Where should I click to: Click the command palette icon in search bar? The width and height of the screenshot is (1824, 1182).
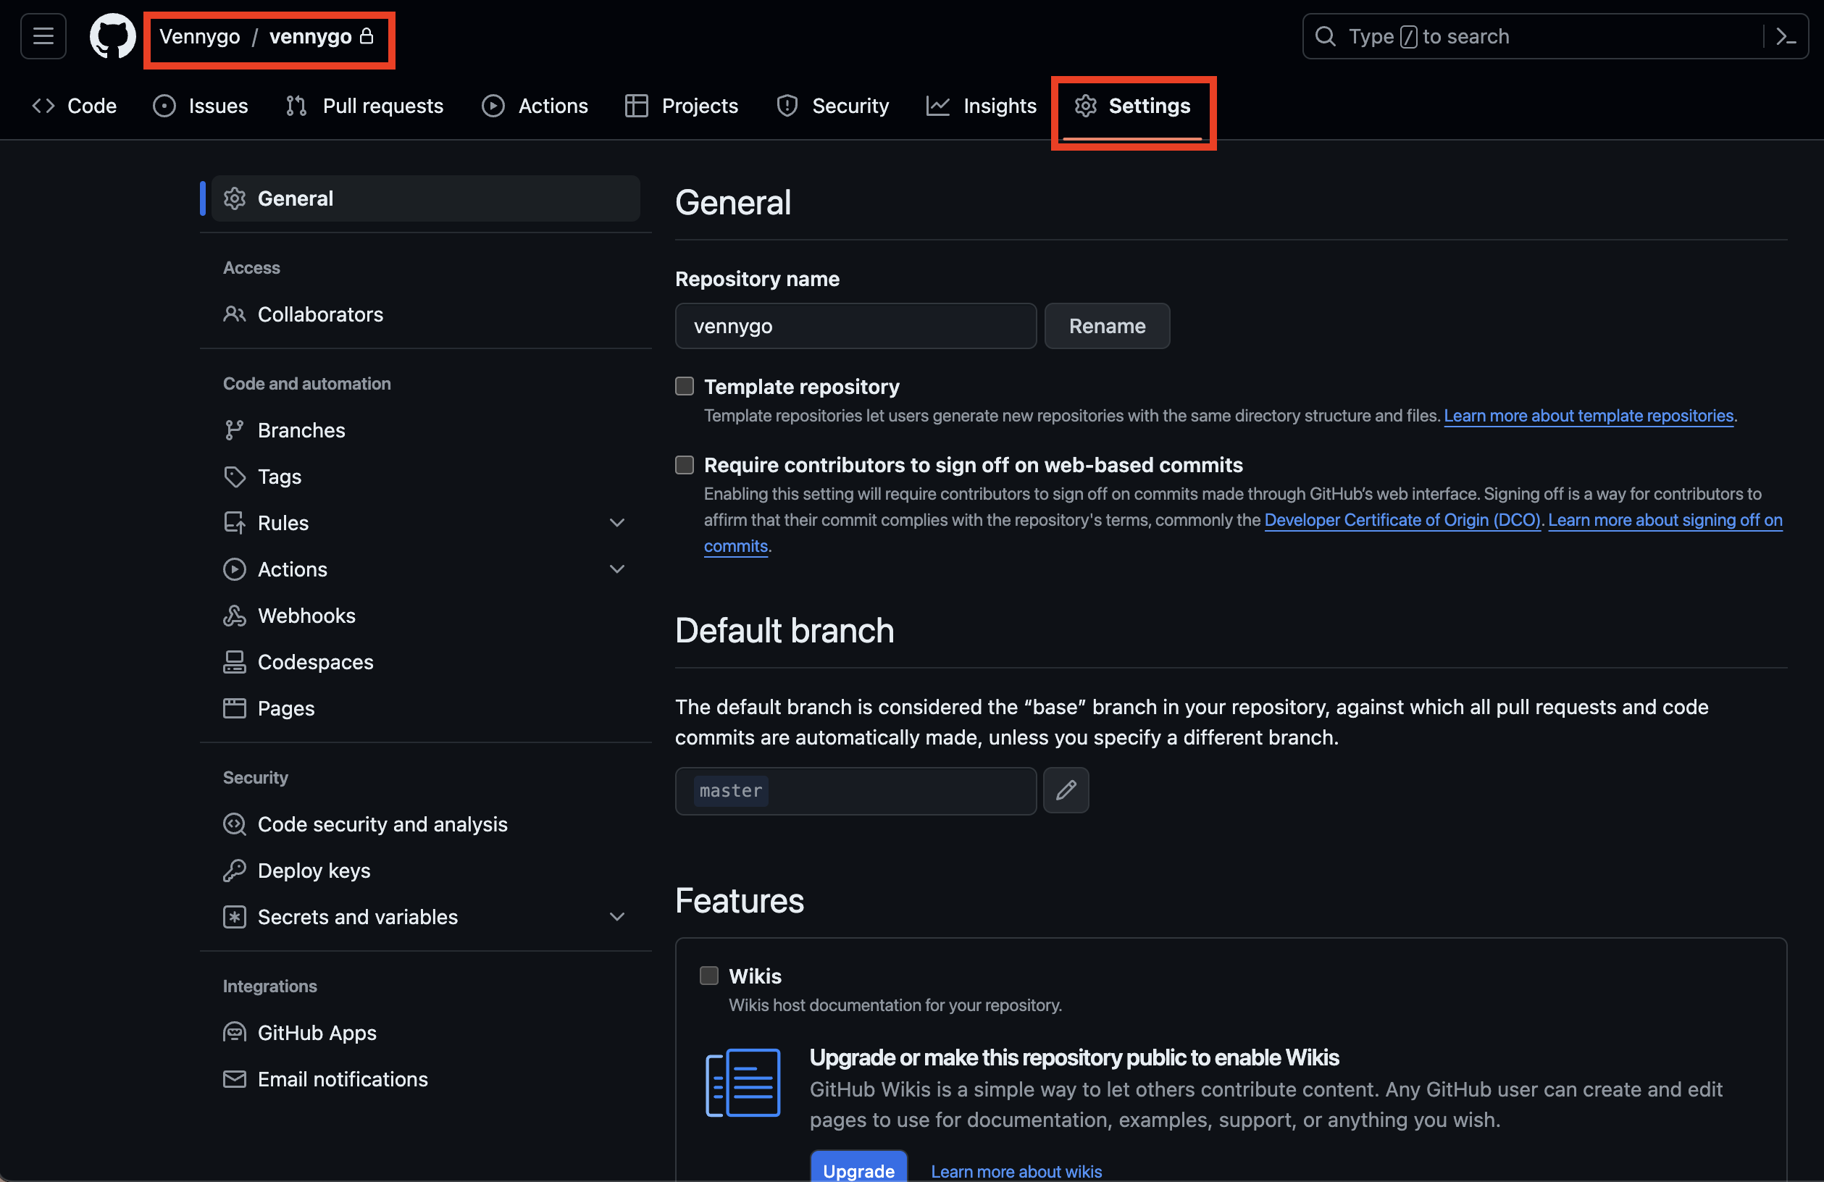1786,36
